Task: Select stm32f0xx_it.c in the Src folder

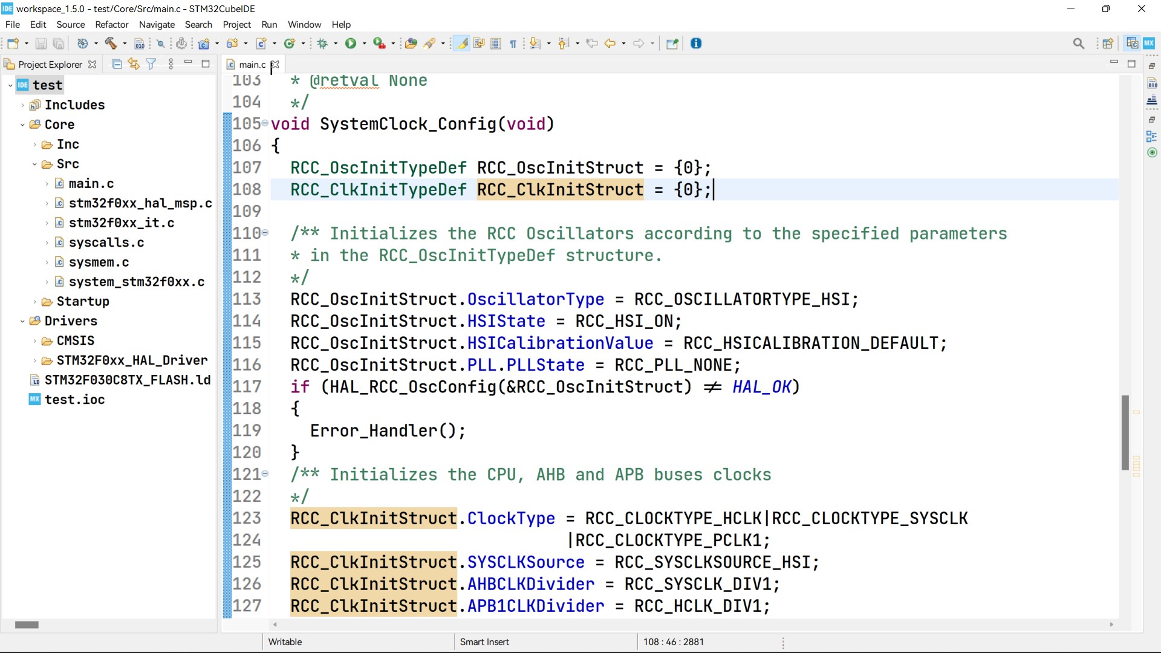Action: [x=121, y=223]
